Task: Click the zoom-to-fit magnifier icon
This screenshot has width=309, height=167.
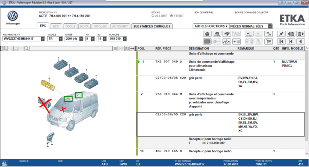Action: (16, 48)
